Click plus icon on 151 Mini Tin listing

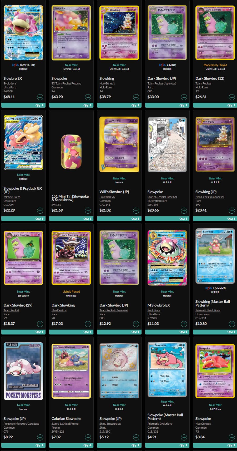click(x=88, y=211)
